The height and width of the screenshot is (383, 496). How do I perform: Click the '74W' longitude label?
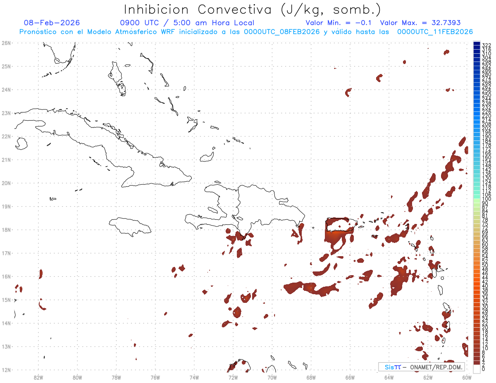point(194,377)
